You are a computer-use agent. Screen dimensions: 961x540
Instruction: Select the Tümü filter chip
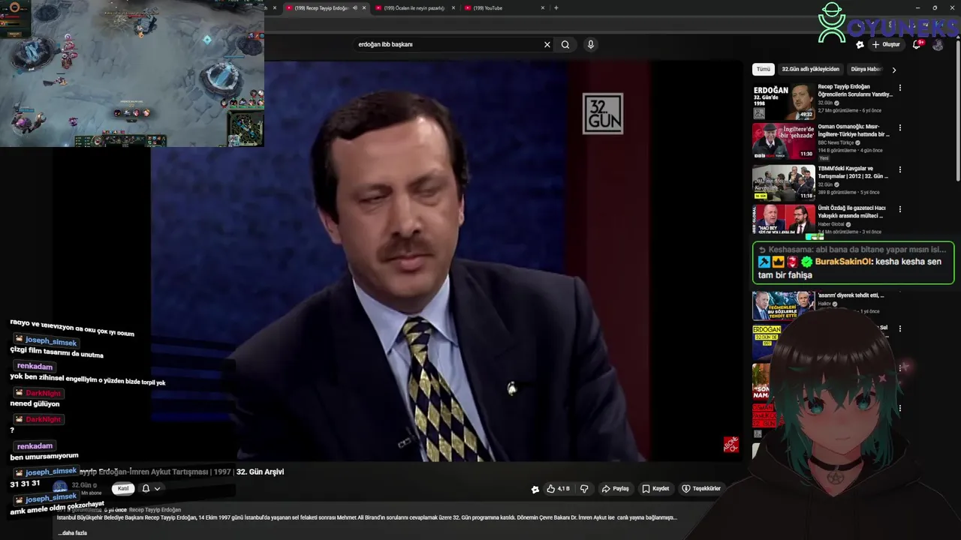[x=763, y=69]
